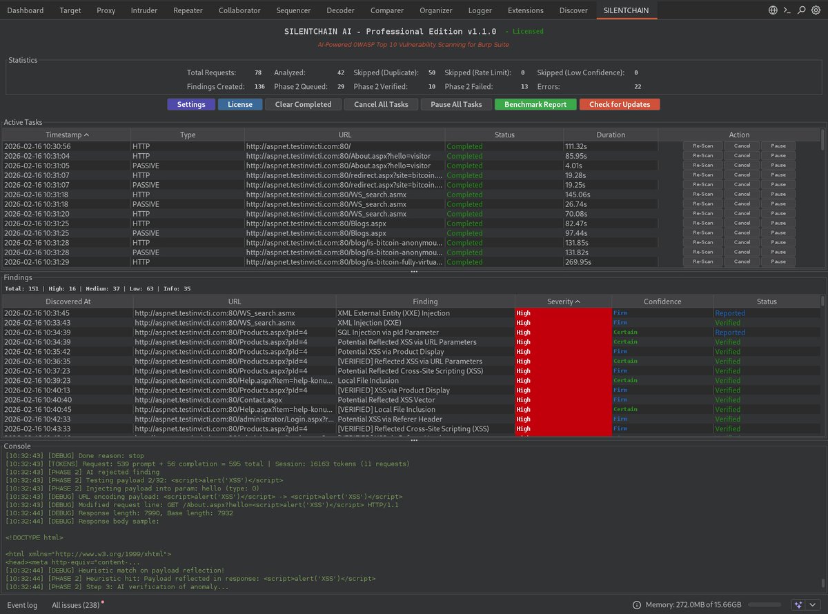Click the License button
The height and width of the screenshot is (614, 828).
pyautogui.click(x=240, y=104)
